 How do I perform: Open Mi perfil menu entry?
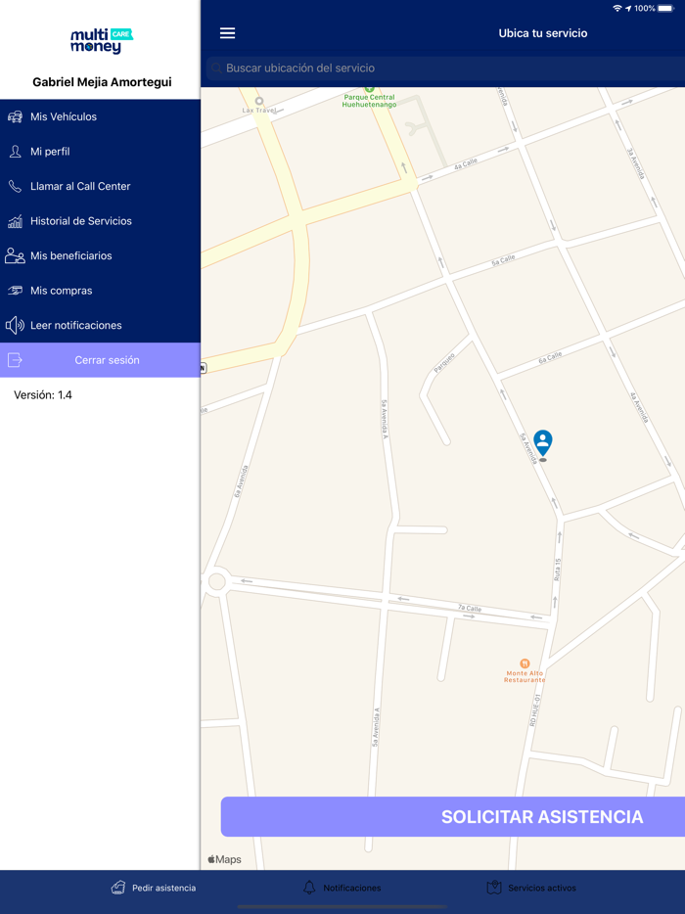[100, 152]
